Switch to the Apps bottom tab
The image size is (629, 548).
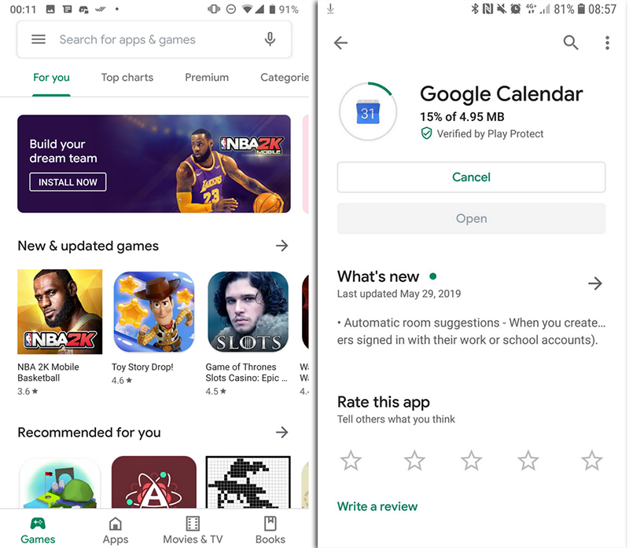pyautogui.click(x=116, y=531)
